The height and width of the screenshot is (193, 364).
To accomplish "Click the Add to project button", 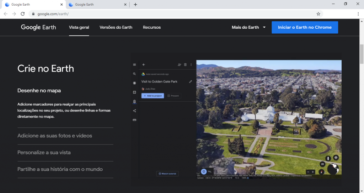I will [152, 96].
